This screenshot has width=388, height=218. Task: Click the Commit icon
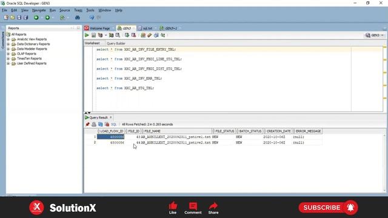click(x=127, y=35)
